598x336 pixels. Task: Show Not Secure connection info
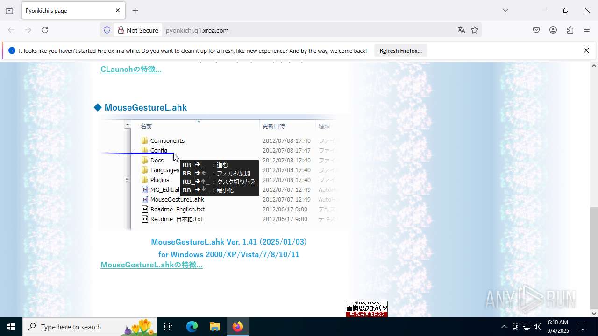point(138,30)
